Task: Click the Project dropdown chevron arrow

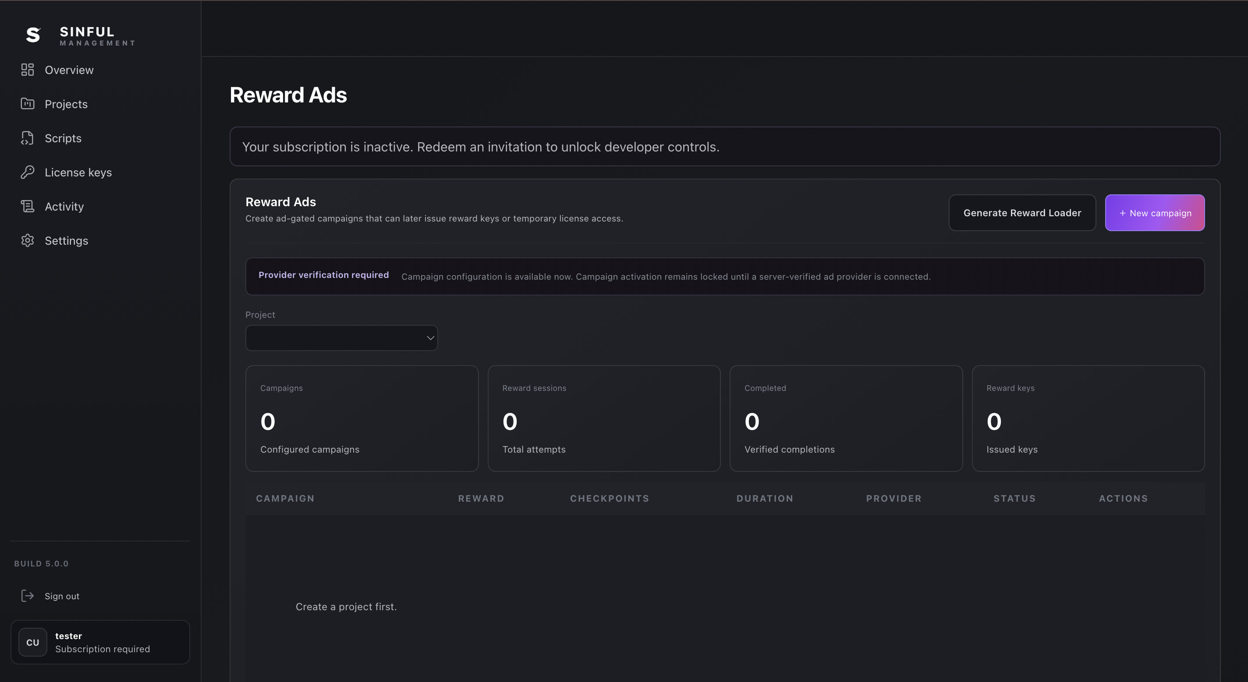Action: click(x=430, y=338)
